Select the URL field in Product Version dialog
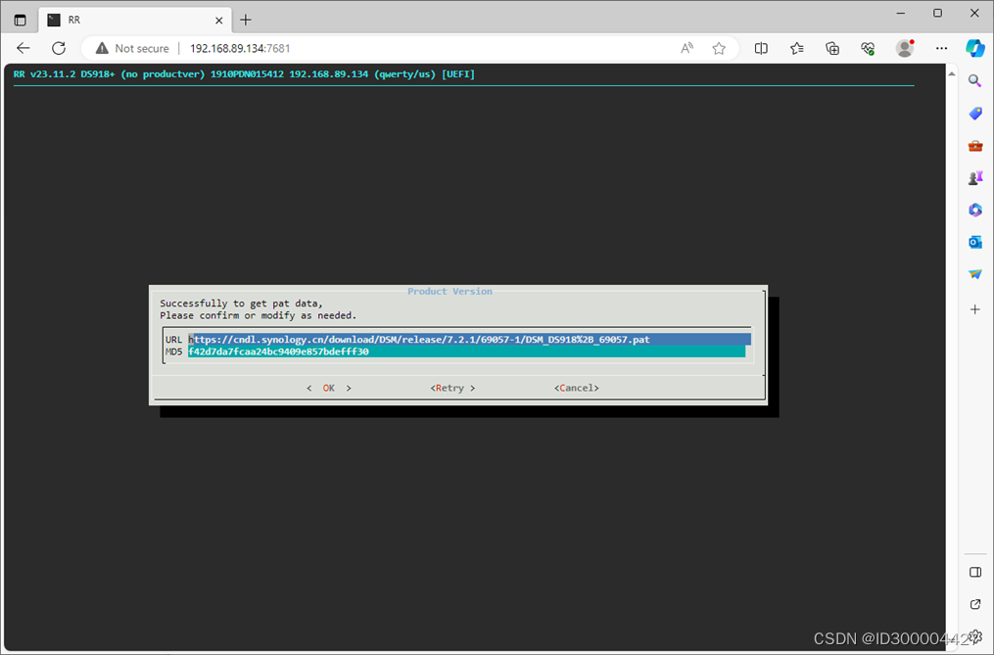The height and width of the screenshot is (655, 994). click(469, 339)
